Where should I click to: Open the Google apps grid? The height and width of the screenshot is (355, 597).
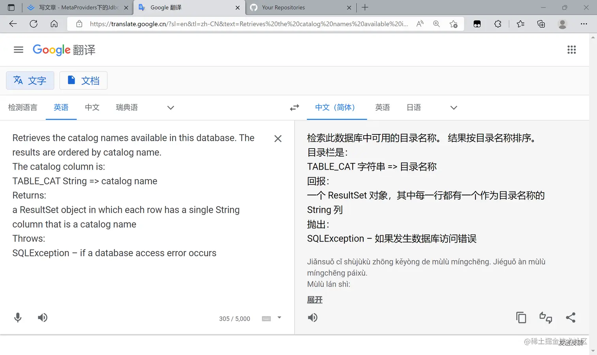571,50
